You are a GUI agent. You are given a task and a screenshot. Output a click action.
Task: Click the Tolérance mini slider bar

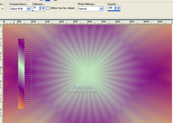39,11
